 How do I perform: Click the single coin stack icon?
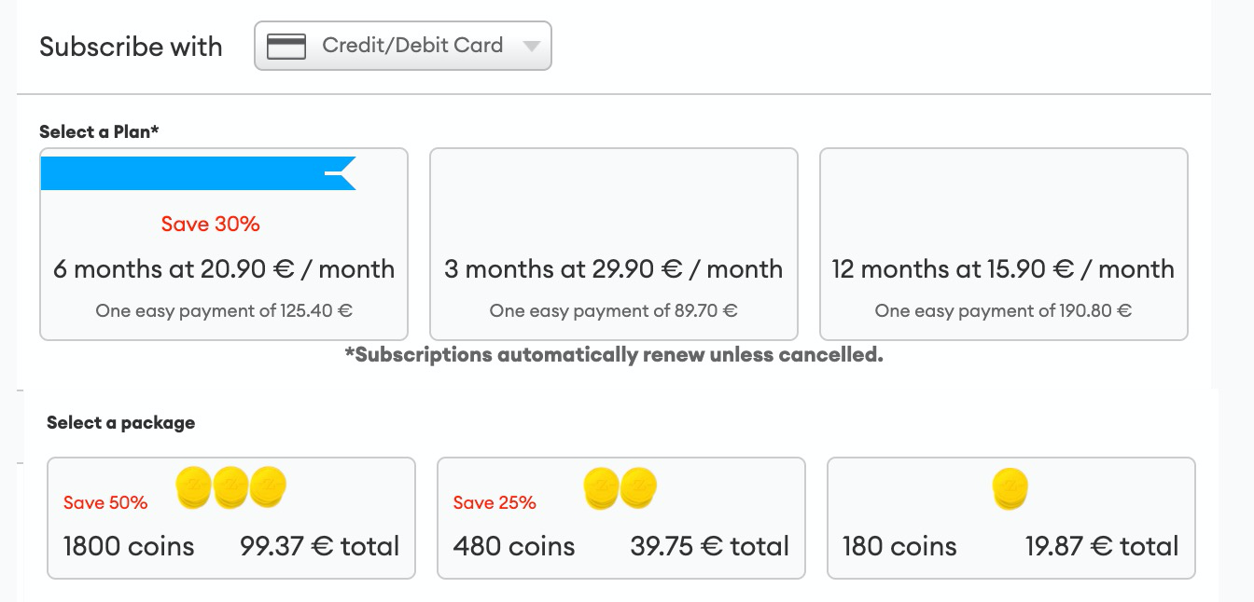[1010, 489]
